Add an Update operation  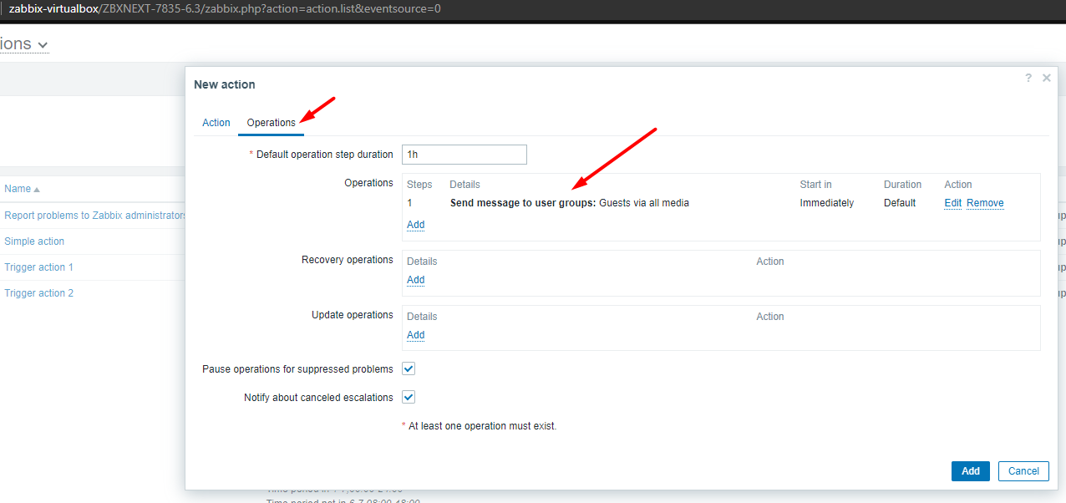[x=416, y=335]
